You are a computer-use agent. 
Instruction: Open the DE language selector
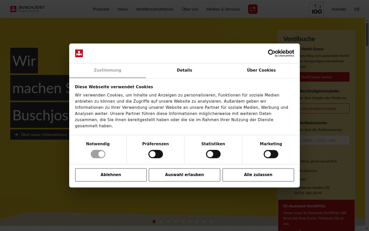pos(357,9)
